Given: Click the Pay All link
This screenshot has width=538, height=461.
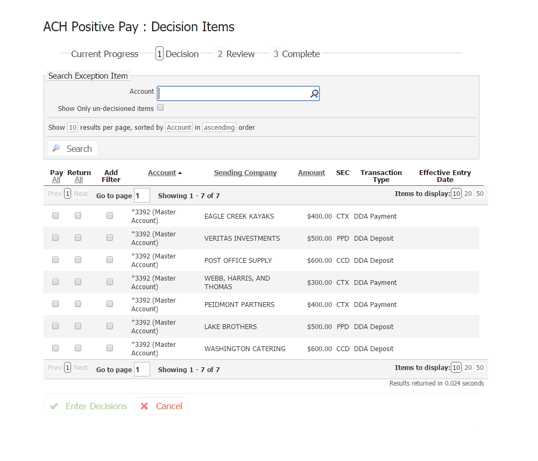Looking at the screenshot, I should coord(56,180).
